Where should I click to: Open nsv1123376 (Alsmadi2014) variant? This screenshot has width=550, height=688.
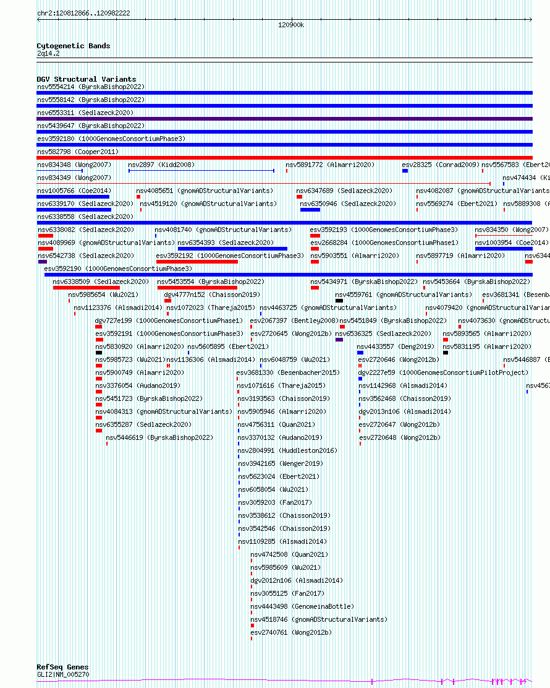[118, 307]
